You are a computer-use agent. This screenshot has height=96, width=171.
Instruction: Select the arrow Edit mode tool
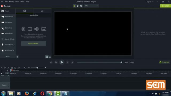pyautogui.click(x=74, y=6)
